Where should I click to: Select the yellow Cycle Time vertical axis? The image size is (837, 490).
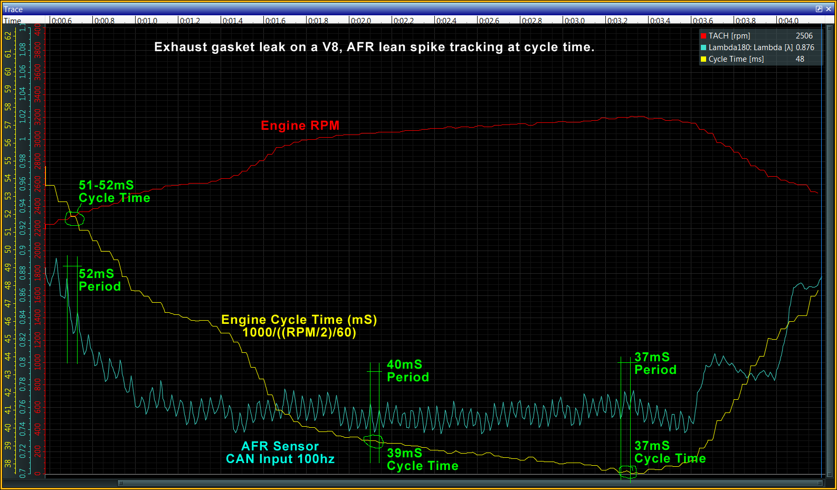click(8, 248)
